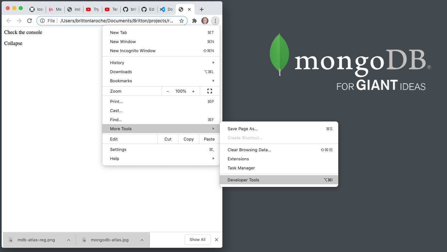This screenshot has width=447, height=252.
Task: Open a New Incognito Window
Action: 161,51
